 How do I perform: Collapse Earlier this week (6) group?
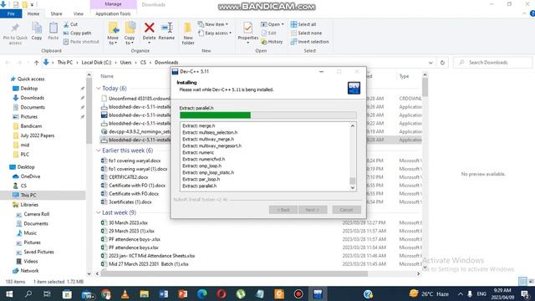(x=99, y=150)
